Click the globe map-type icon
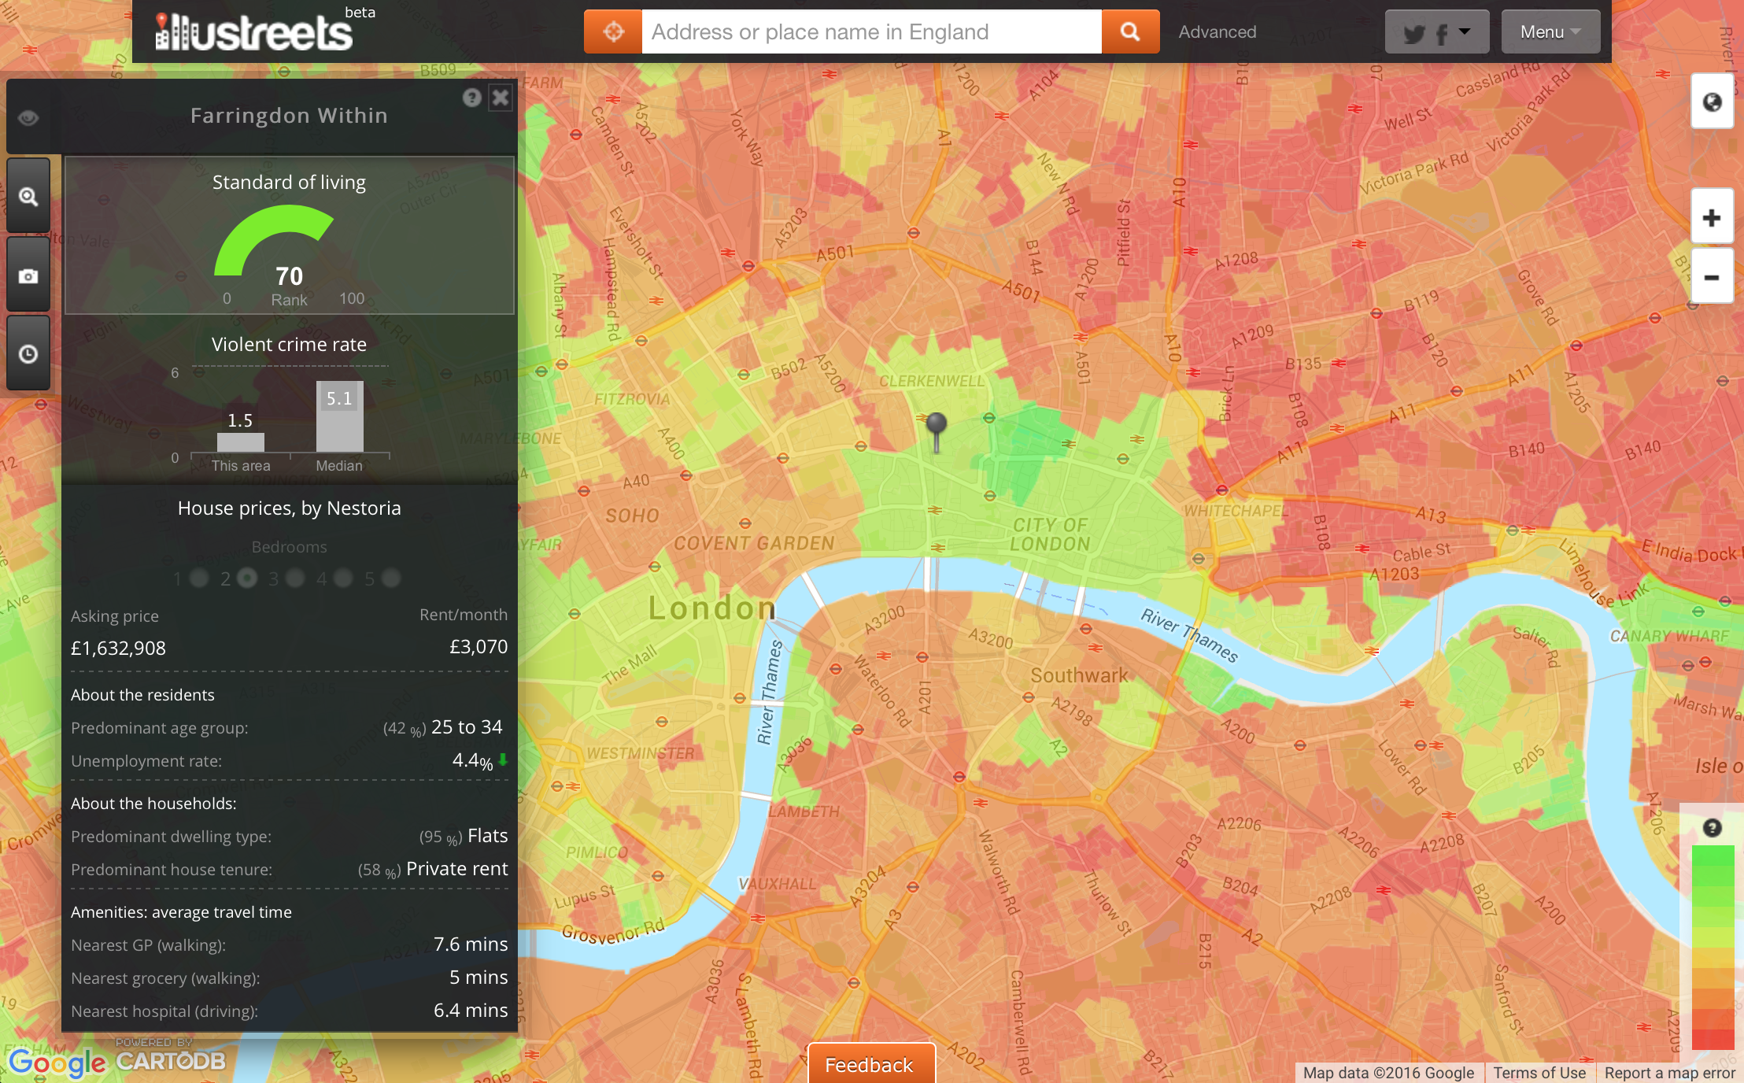1744x1083 pixels. (1712, 102)
